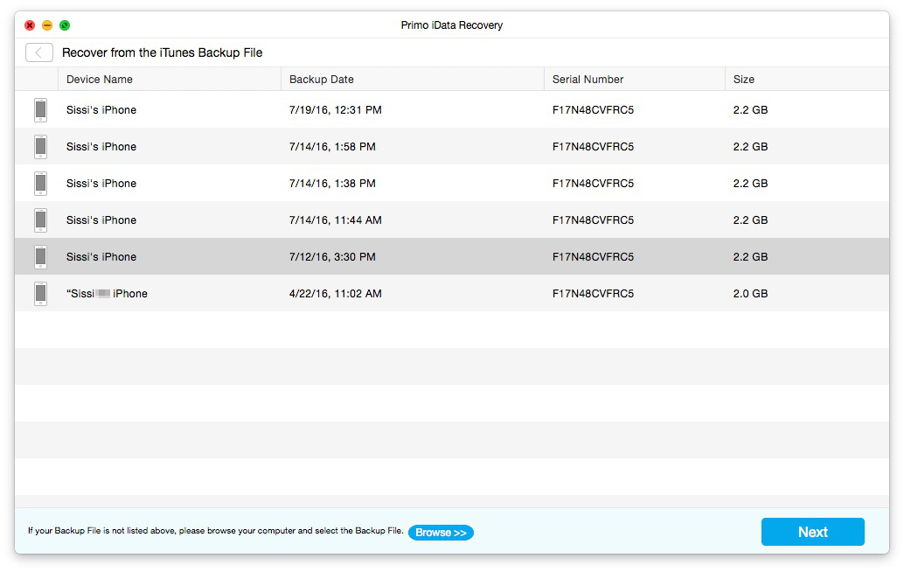Screen dimensions: 904x572
Task: Close the Primo iData Recovery window
Action: point(30,25)
